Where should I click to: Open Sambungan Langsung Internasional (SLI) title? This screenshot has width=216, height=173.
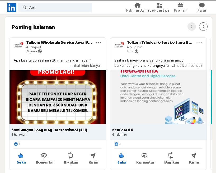coord(49,130)
